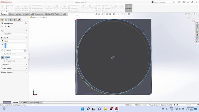
Task: Accept the Cut-Extrude with the green checkmark
Action: coord(2,27)
